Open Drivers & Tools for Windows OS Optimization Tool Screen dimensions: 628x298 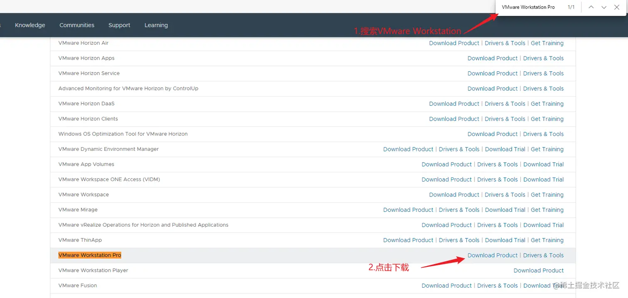point(543,134)
